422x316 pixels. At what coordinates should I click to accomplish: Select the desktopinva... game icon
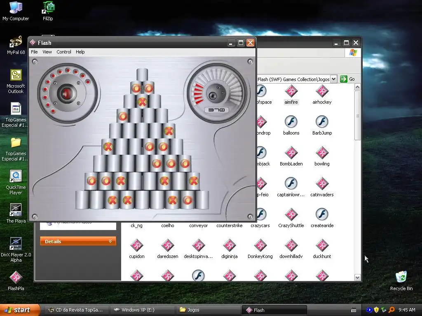(x=198, y=245)
